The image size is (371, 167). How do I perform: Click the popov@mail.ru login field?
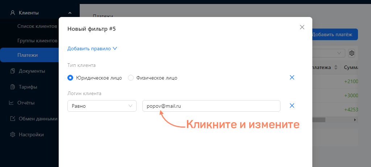pyautogui.click(x=211, y=106)
